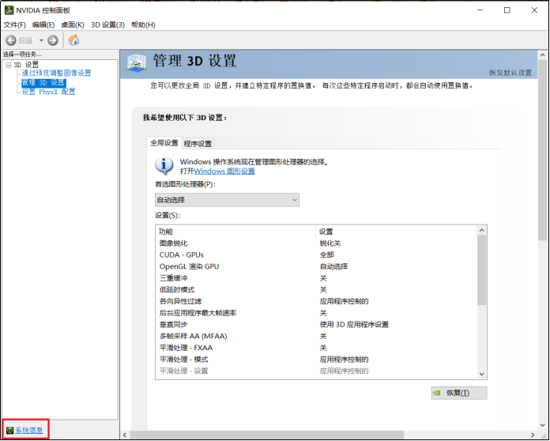Click the main panel vertical scrollbar thumb
The width and height of the screenshot is (550, 441).
click(x=542, y=150)
